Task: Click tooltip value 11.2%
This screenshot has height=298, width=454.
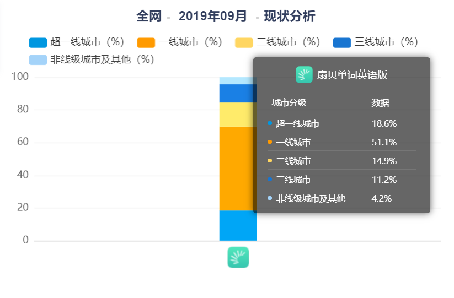Action: click(x=384, y=180)
